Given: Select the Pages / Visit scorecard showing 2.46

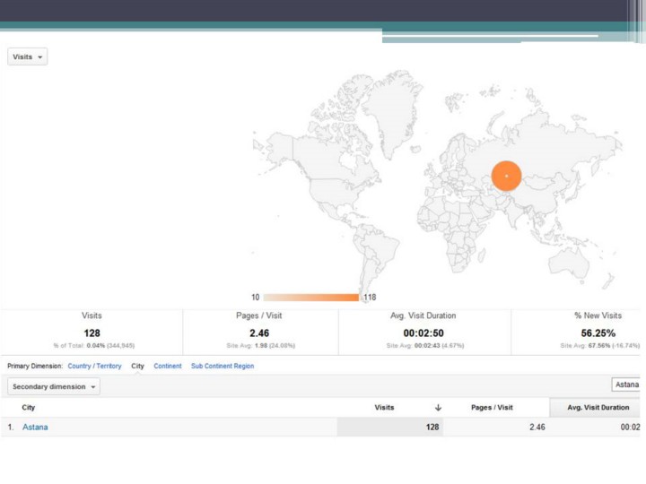Looking at the screenshot, I should (x=259, y=333).
